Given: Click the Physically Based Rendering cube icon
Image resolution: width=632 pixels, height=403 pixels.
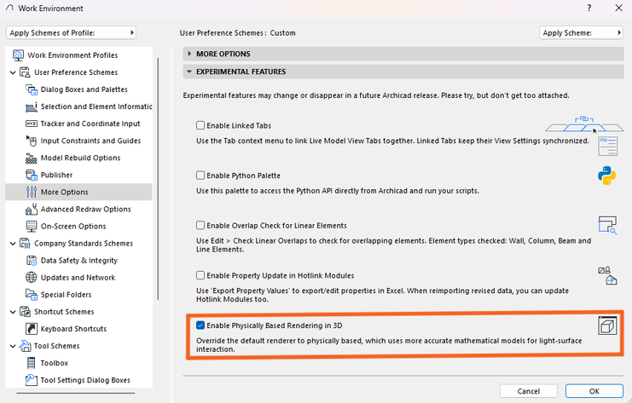Looking at the screenshot, I should tap(607, 325).
